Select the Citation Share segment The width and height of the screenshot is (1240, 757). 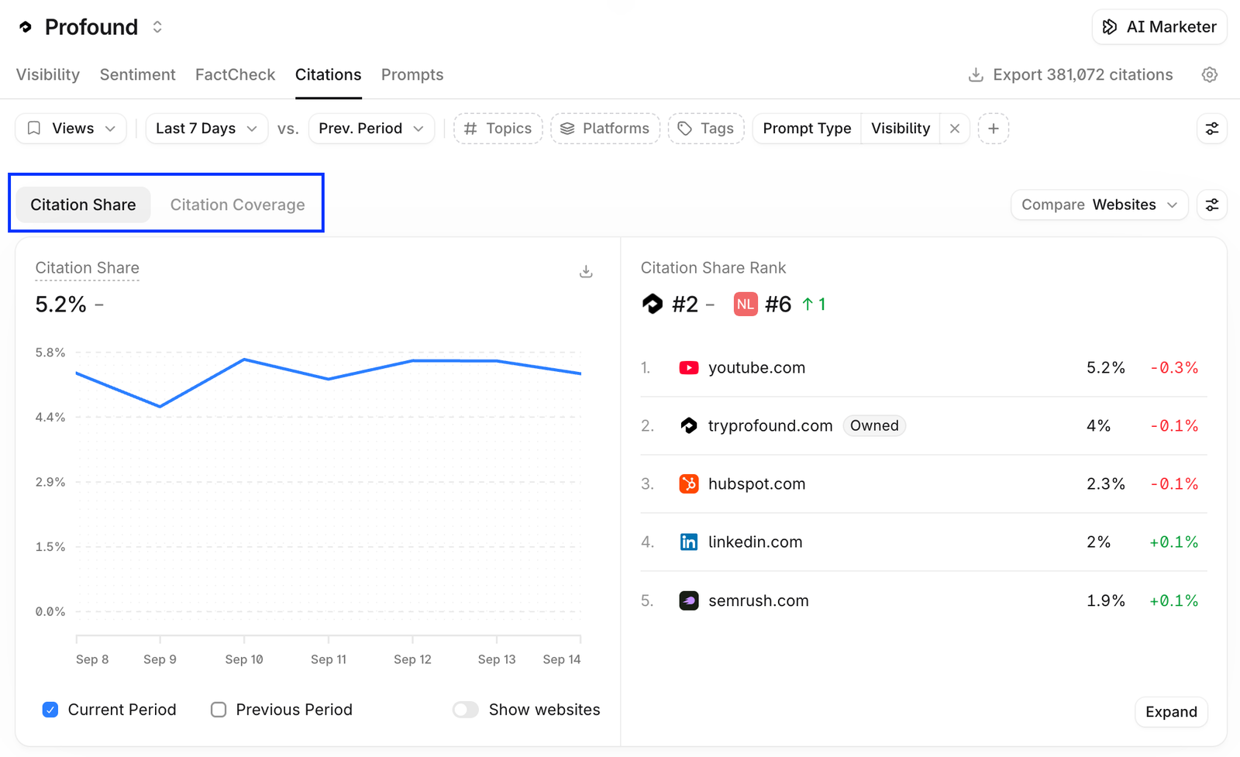pyautogui.click(x=83, y=205)
